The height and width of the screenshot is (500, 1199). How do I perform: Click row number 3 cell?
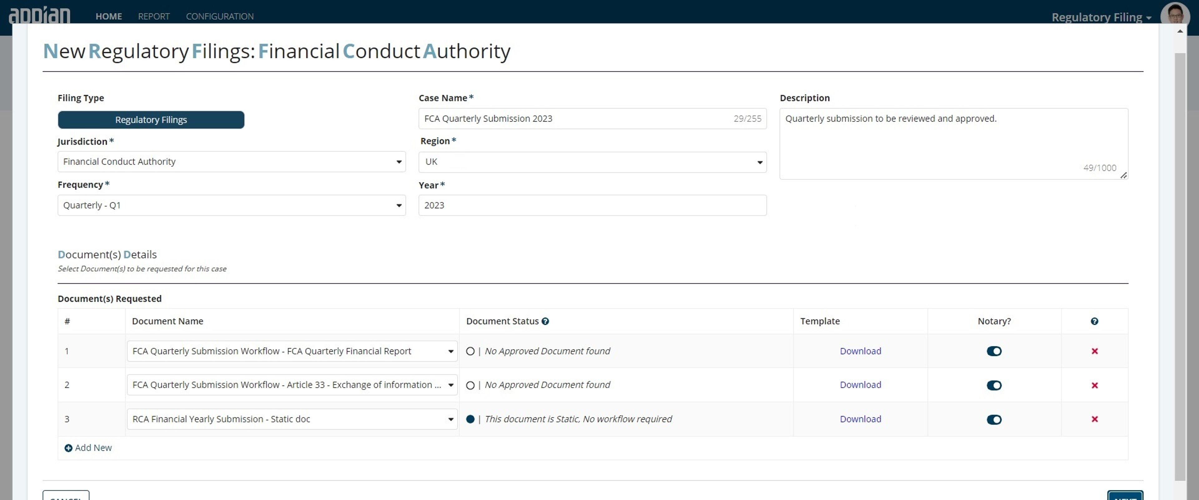(92, 419)
